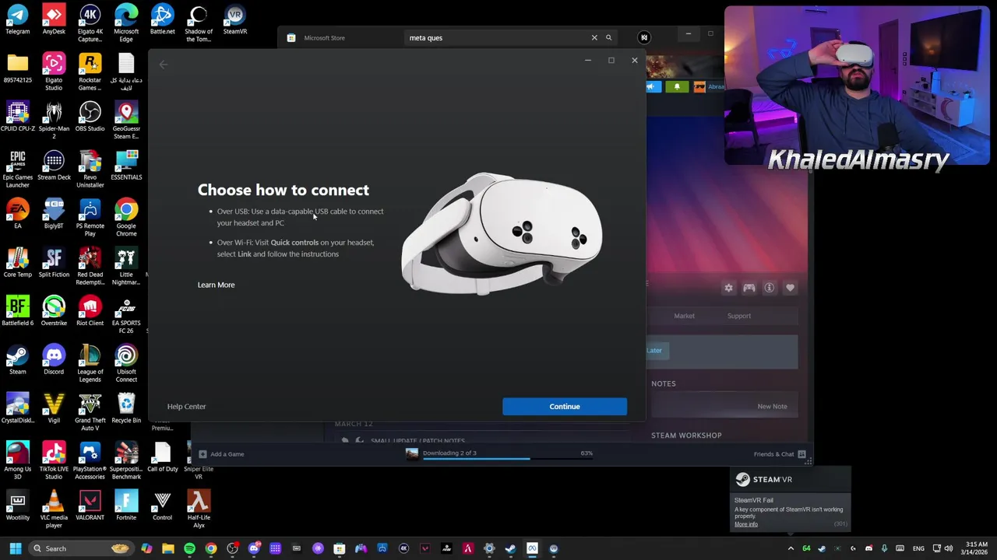The width and height of the screenshot is (997, 560).
Task: Open File Explorer from the taskbar
Action: pyautogui.click(x=167, y=548)
